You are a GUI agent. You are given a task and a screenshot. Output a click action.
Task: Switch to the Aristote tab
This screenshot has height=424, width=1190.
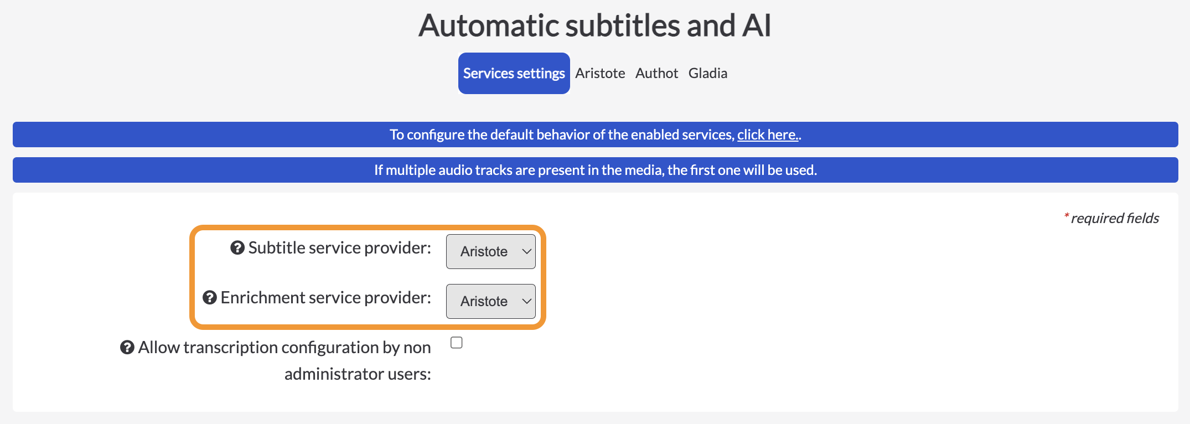600,73
